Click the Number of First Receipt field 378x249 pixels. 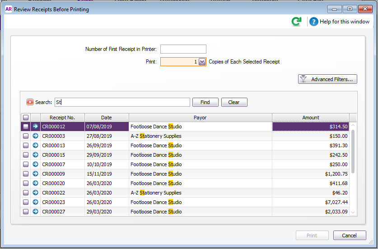(x=183, y=49)
